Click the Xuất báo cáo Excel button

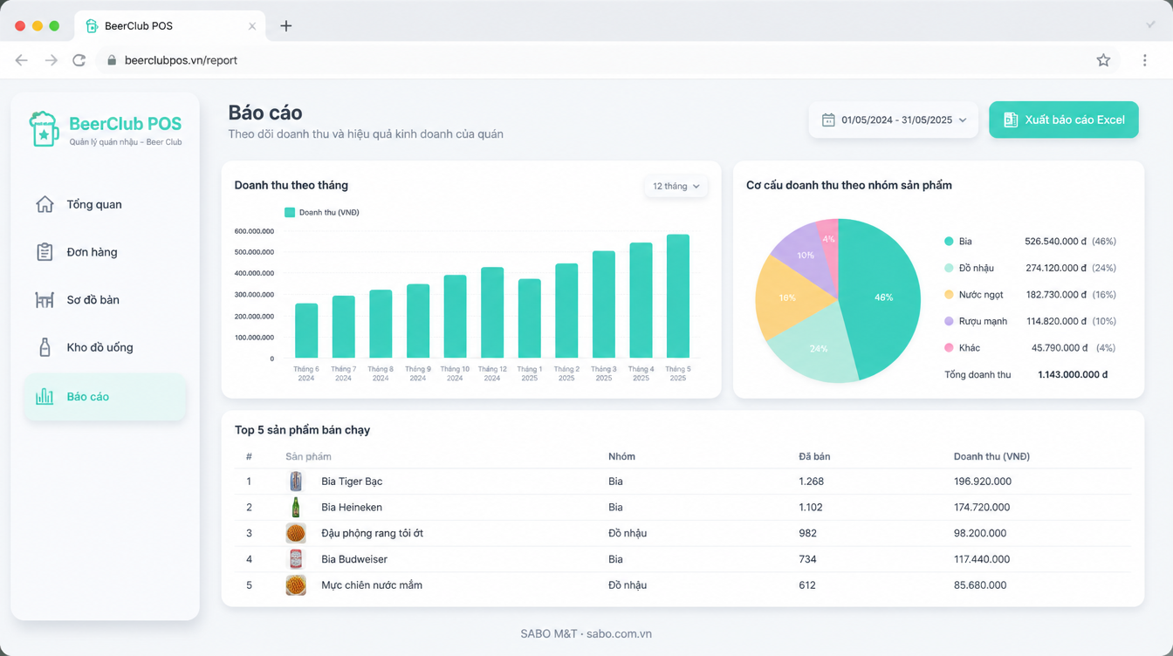[1064, 120]
